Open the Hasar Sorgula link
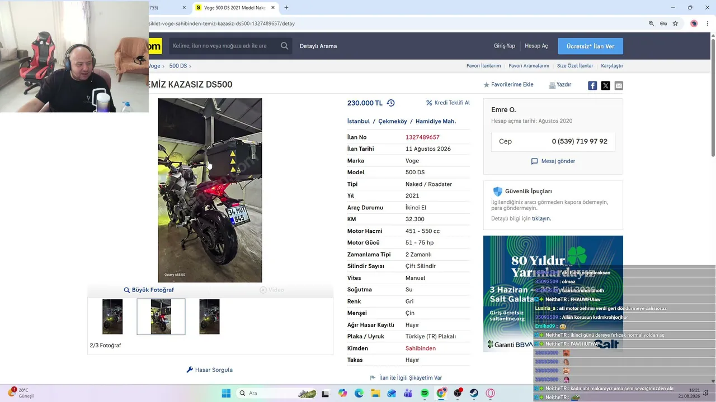This screenshot has height=402, width=716. (214, 370)
